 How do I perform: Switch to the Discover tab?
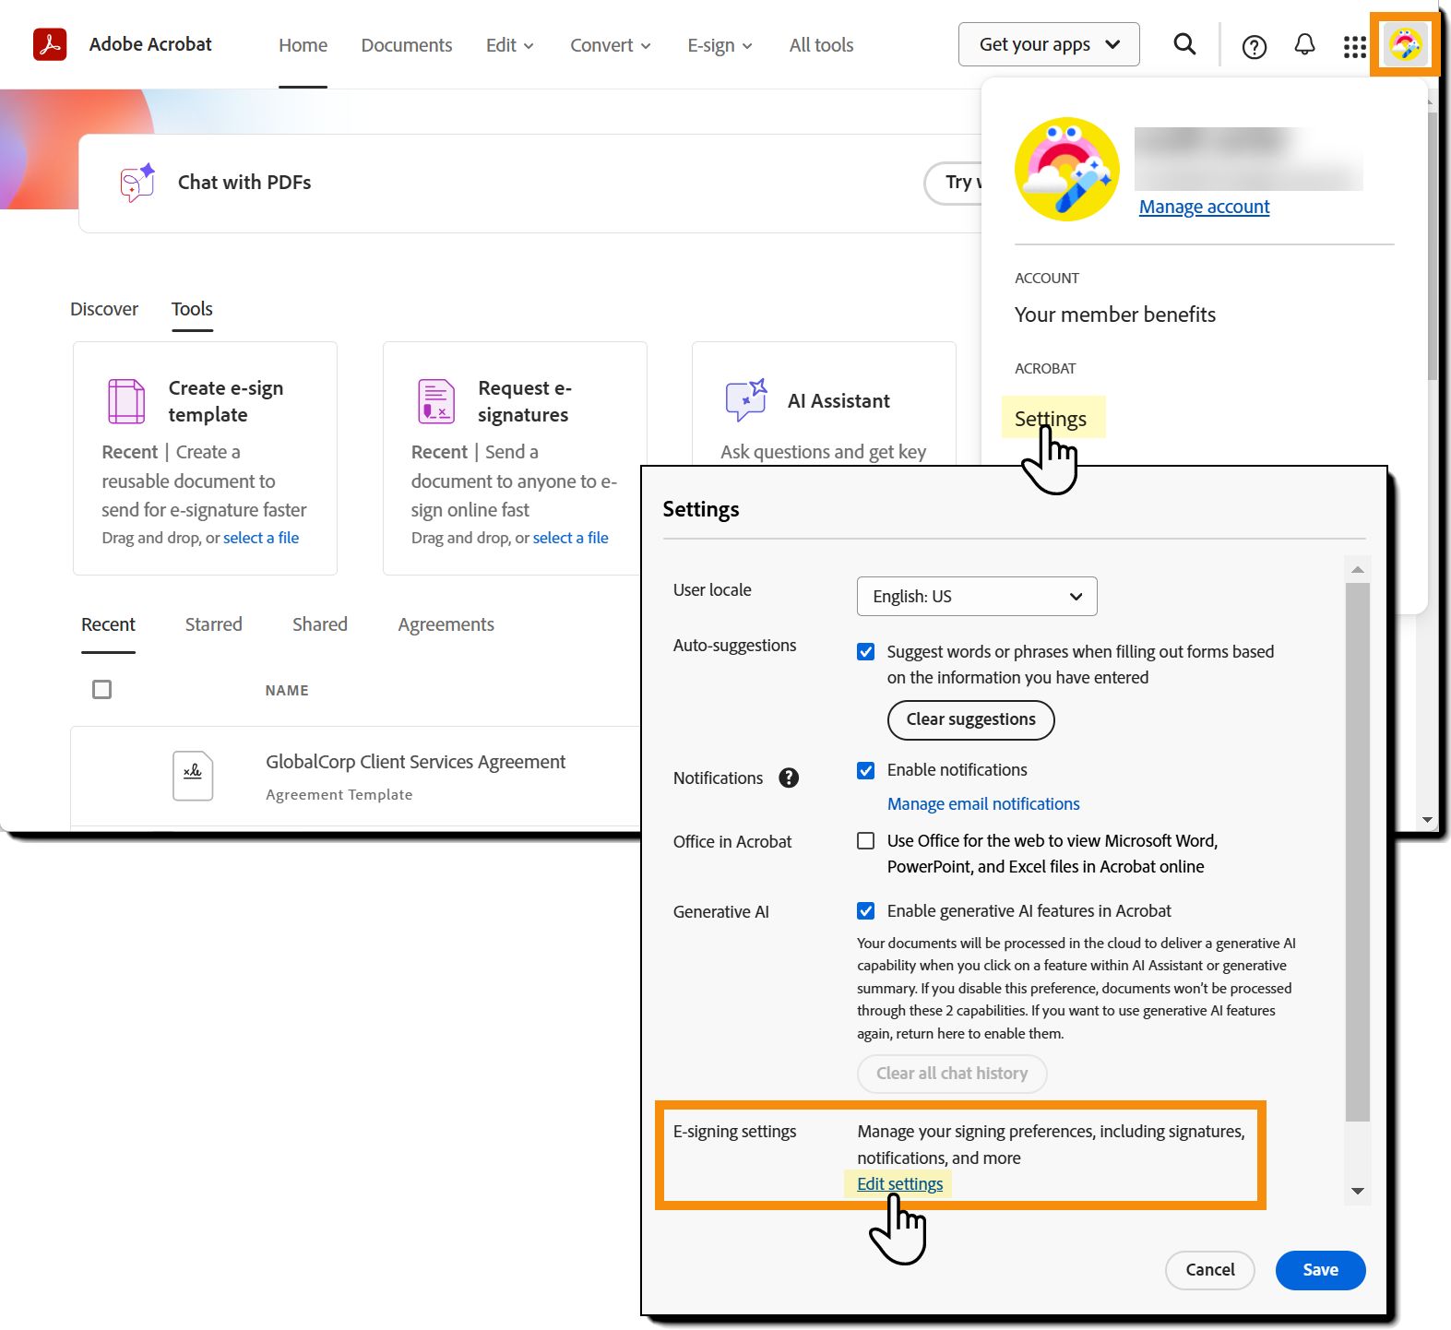pyautogui.click(x=104, y=309)
